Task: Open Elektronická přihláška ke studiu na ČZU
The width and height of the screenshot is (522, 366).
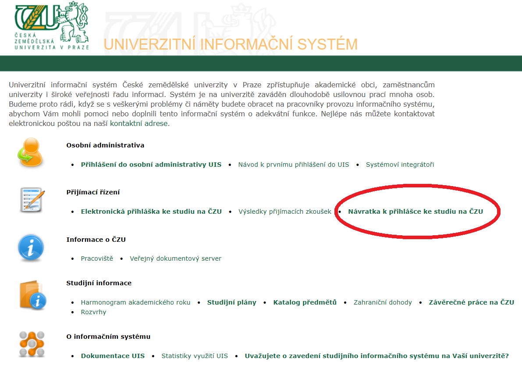Action: tap(151, 212)
